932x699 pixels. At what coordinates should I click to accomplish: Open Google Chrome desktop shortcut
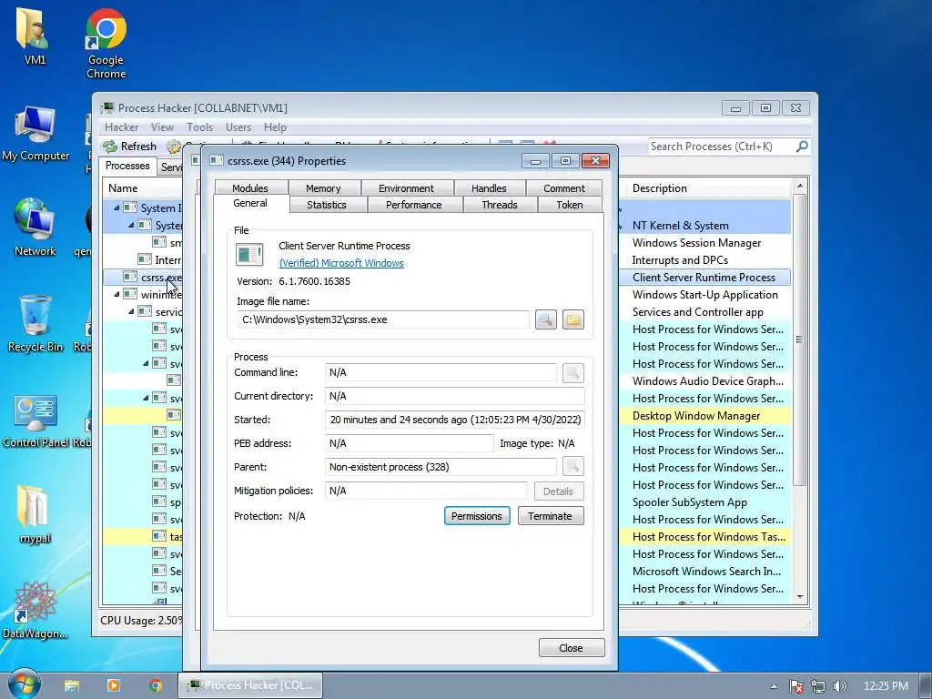coord(106,43)
